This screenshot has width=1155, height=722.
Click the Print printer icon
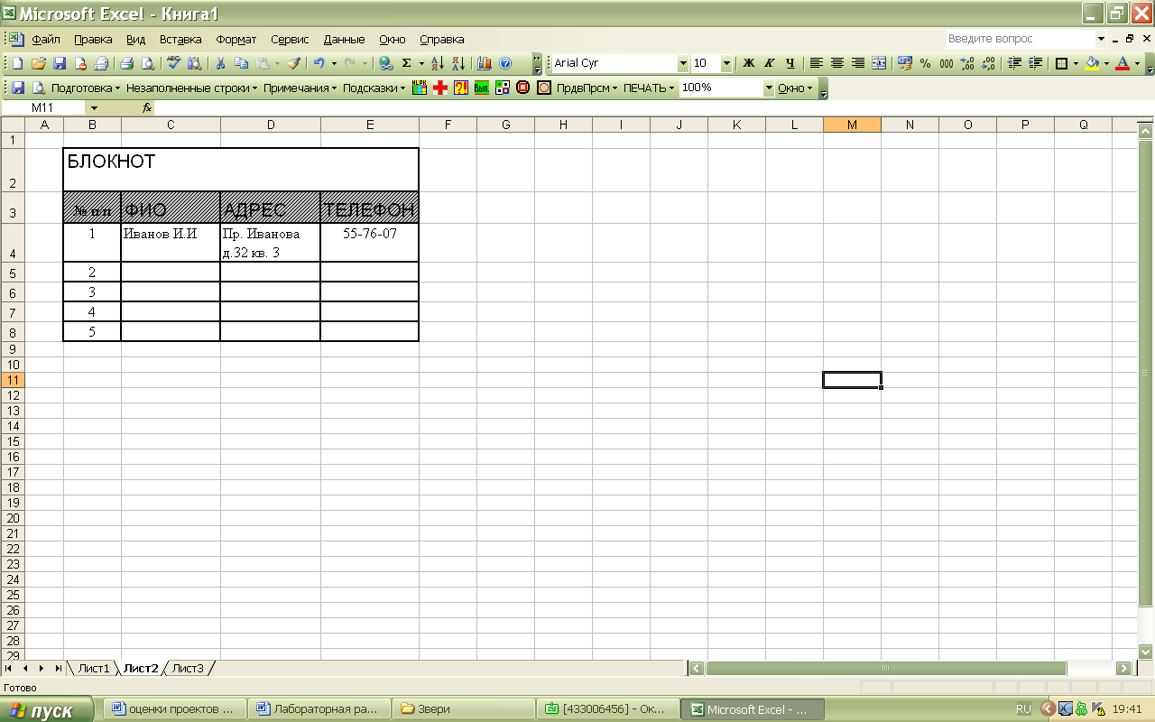pos(127,63)
